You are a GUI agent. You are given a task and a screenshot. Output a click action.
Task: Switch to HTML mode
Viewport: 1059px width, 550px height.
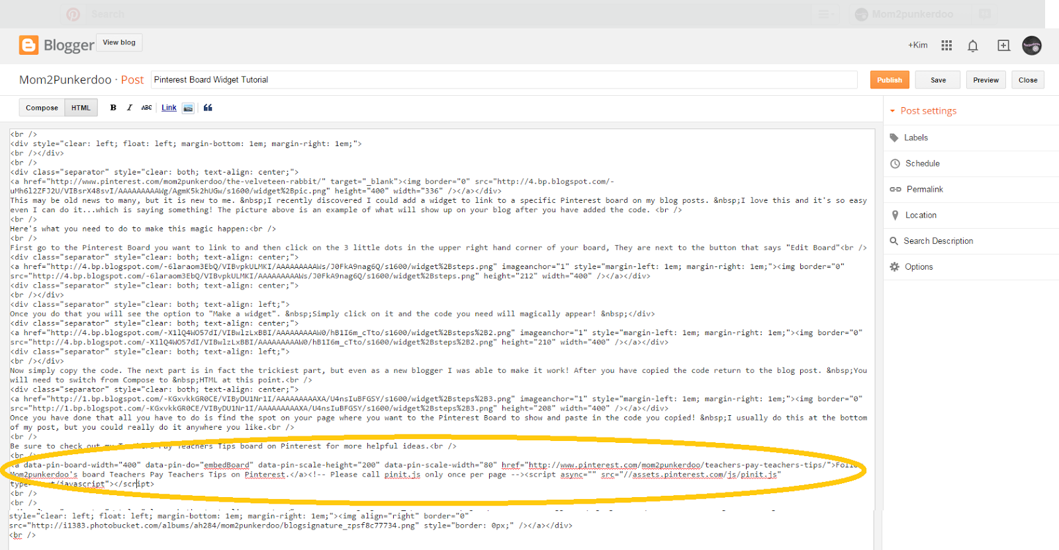pos(81,108)
